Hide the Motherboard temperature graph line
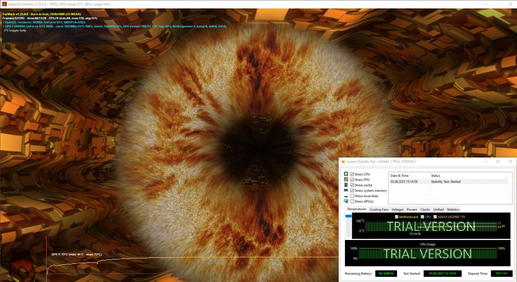The width and height of the screenshot is (517, 282). point(397,217)
